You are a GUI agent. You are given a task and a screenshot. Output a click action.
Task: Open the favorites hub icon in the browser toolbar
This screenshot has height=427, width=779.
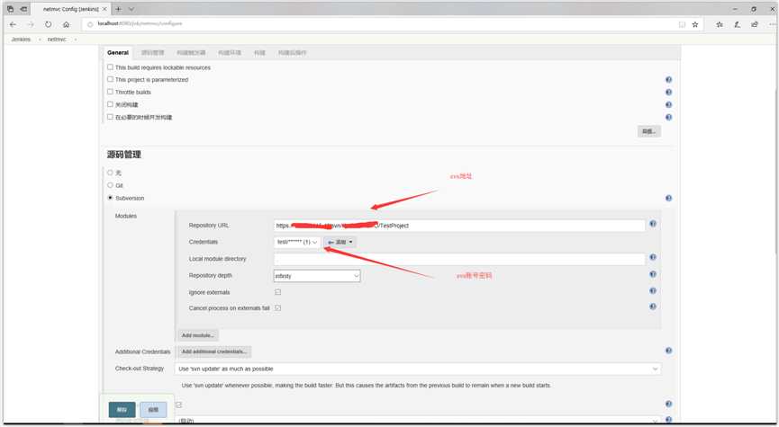tap(719, 24)
